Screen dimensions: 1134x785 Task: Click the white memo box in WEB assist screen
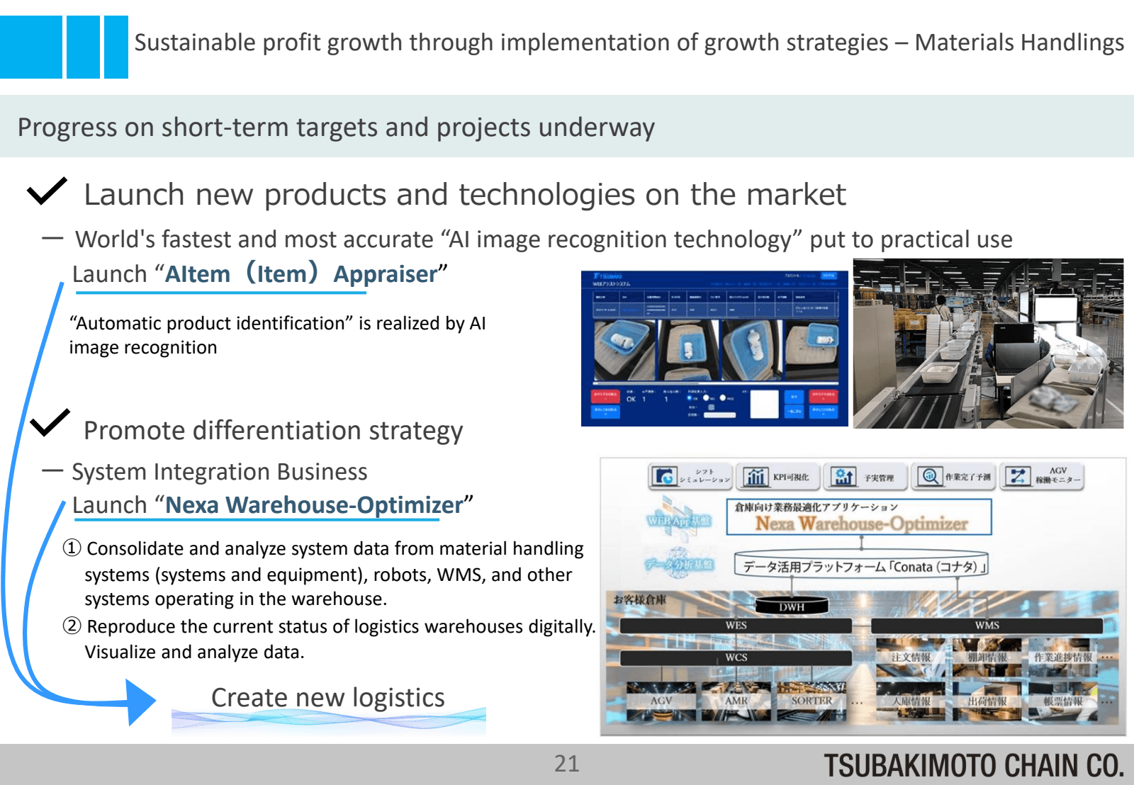pos(765,404)
